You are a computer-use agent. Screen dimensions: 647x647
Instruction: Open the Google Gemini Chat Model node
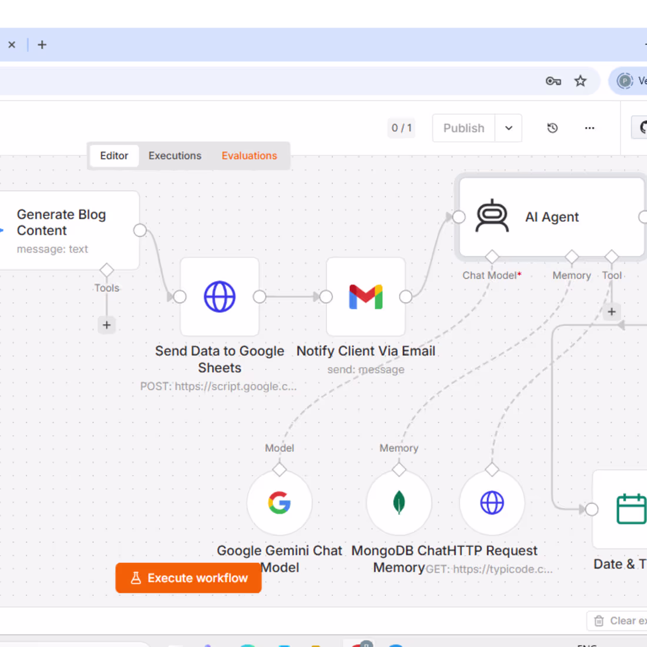click(x=279, y=502)
